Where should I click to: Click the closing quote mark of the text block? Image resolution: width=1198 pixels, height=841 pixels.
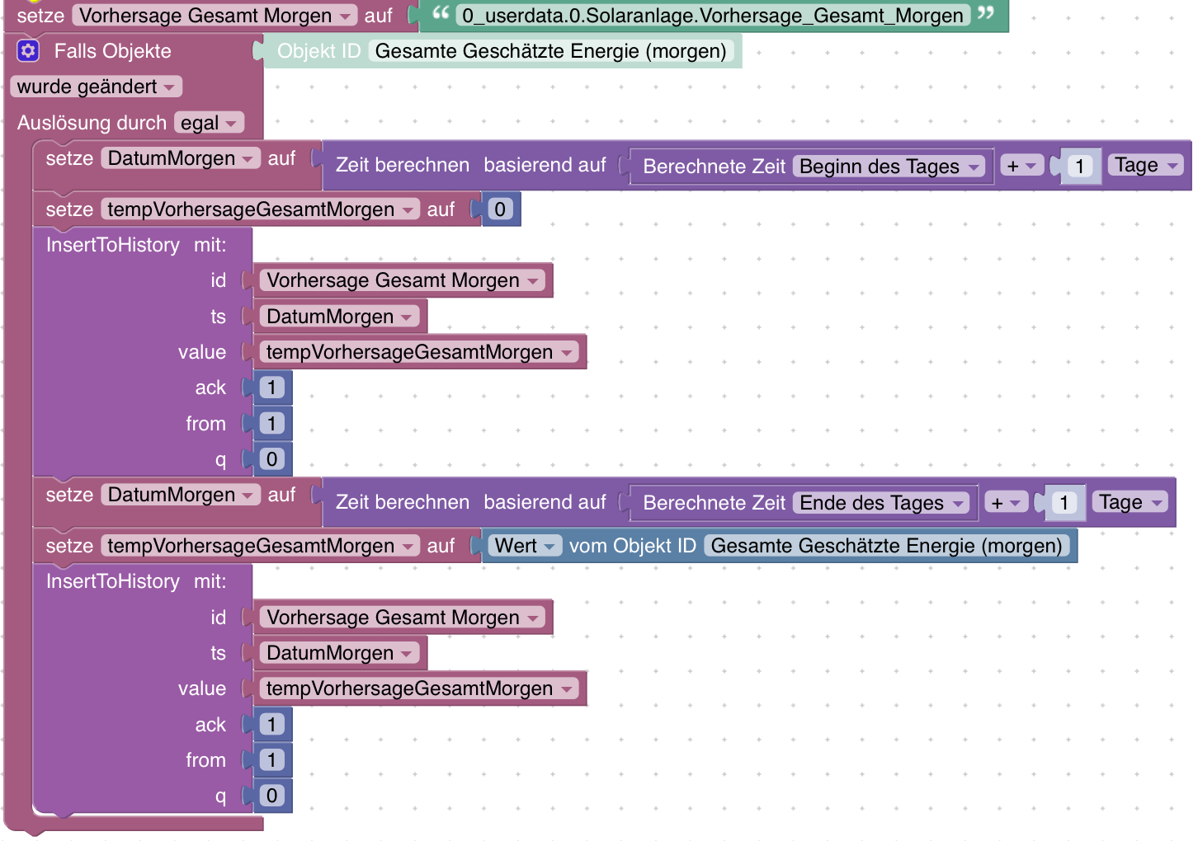[985, 13]
